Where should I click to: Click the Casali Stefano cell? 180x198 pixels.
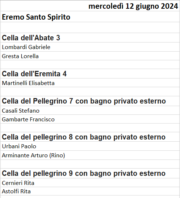[90, 110]
